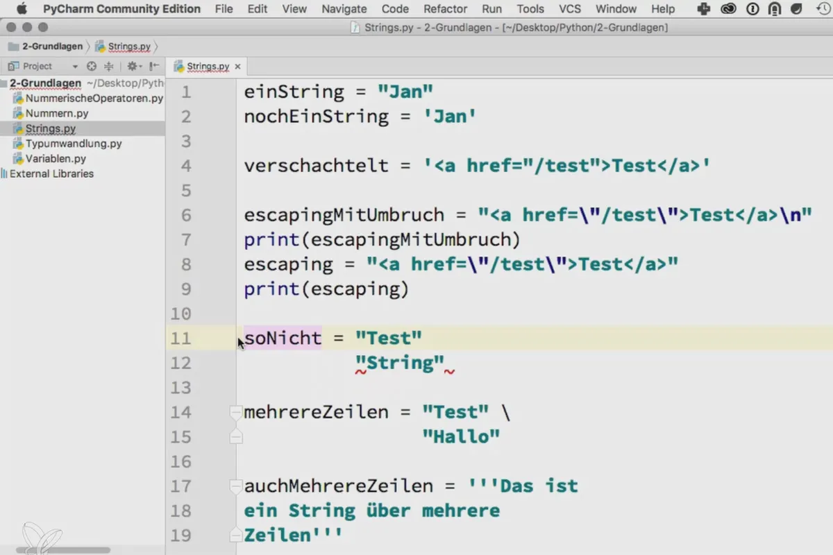833x555 pixels.
Task: Click the "Hallo" string on line 15
Action: pyautogui.click(x=462, y=437)
